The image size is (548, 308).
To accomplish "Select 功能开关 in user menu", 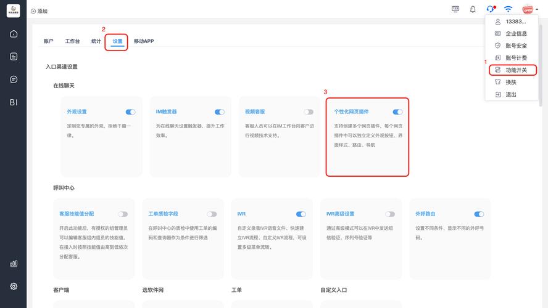I will 516,70.
